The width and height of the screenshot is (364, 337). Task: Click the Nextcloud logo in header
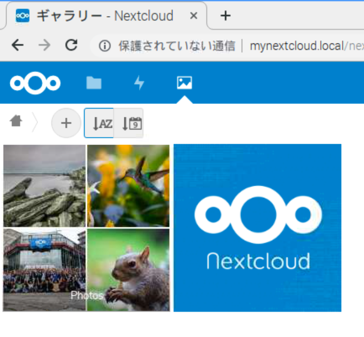point(35,83)
